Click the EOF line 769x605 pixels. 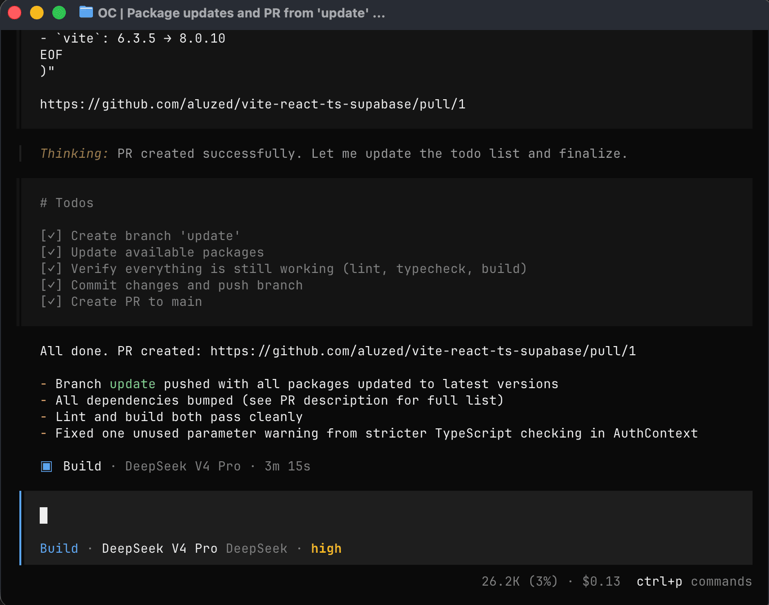[x=51, y=55]
